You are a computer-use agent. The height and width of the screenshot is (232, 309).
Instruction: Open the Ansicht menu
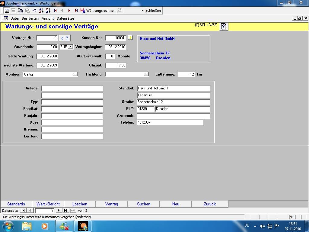(48, 18)
